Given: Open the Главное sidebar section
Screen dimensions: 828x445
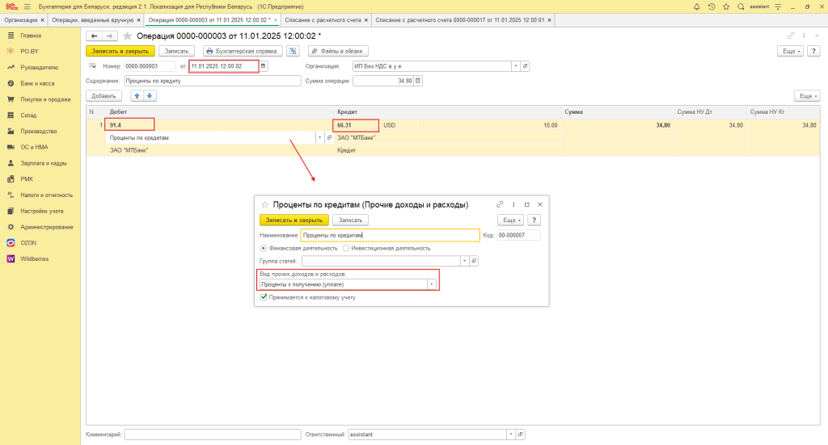Looking at the screenshot, I should (31, 36).
